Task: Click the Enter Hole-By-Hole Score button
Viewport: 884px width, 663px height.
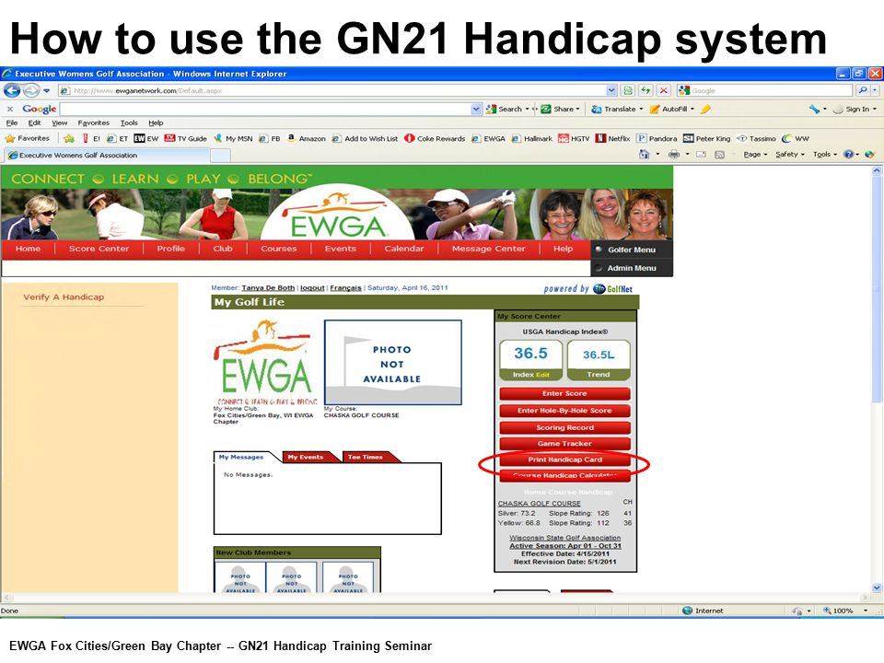Action: [x=564, y=411]
